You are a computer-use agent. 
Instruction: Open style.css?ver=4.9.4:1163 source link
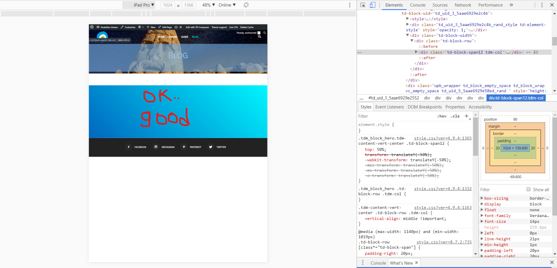click(443, 208)
